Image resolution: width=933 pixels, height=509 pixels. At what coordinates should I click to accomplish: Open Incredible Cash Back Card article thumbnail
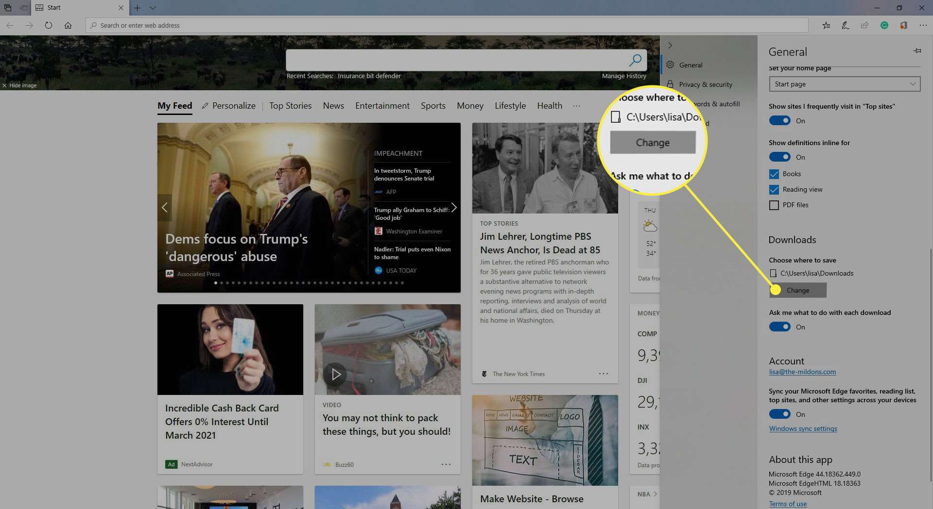pyautogui.click(x=230, y=349)
